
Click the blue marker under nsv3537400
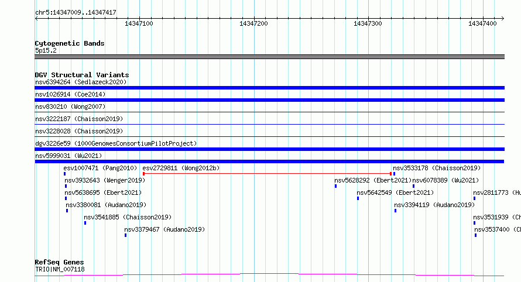click(476, 235)
